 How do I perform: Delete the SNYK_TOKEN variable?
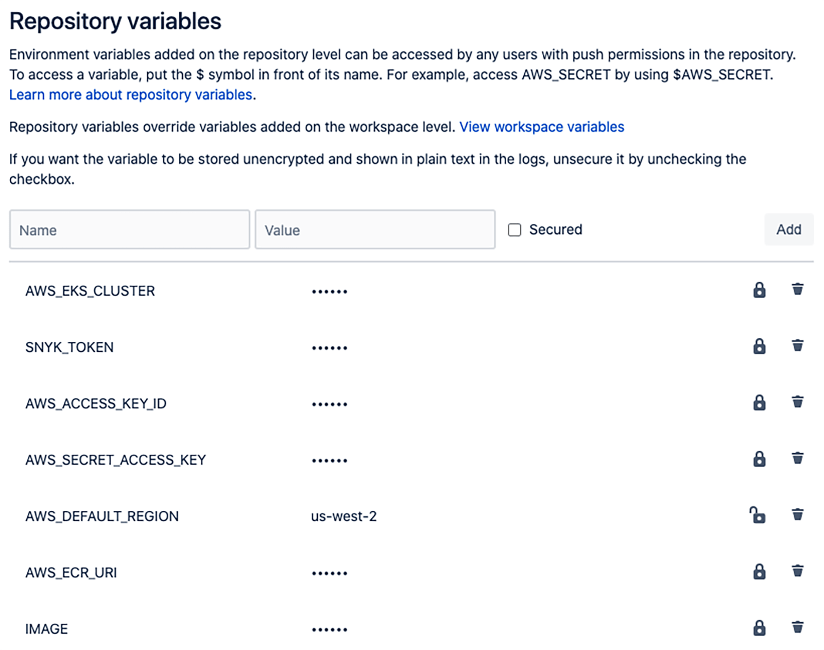click(x=797, y=346)
